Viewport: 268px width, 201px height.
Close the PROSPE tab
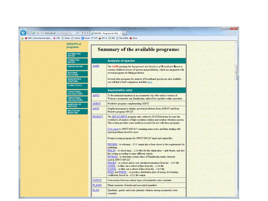[121, 33]
